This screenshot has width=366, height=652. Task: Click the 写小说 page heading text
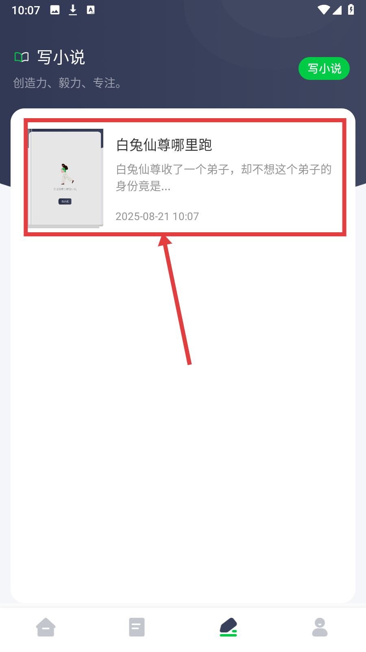(61, 57)
